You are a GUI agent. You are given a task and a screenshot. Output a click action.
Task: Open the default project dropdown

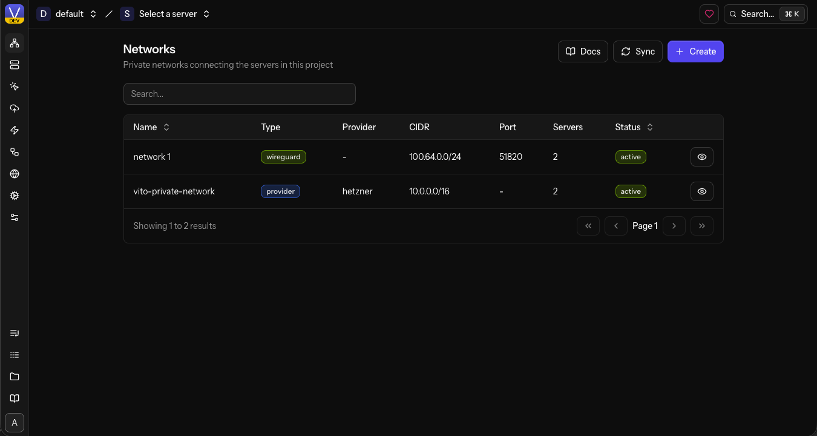(67, 14)
